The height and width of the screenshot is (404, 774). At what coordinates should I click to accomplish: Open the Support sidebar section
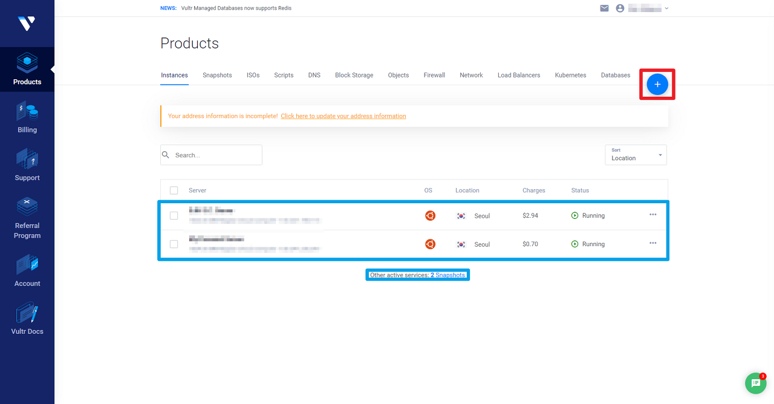27,165
